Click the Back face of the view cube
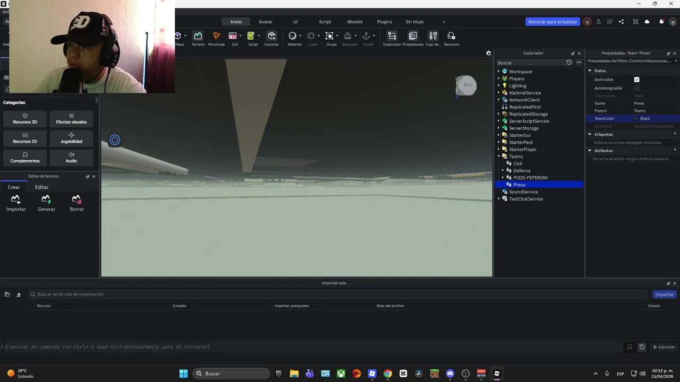 [467, 85]
